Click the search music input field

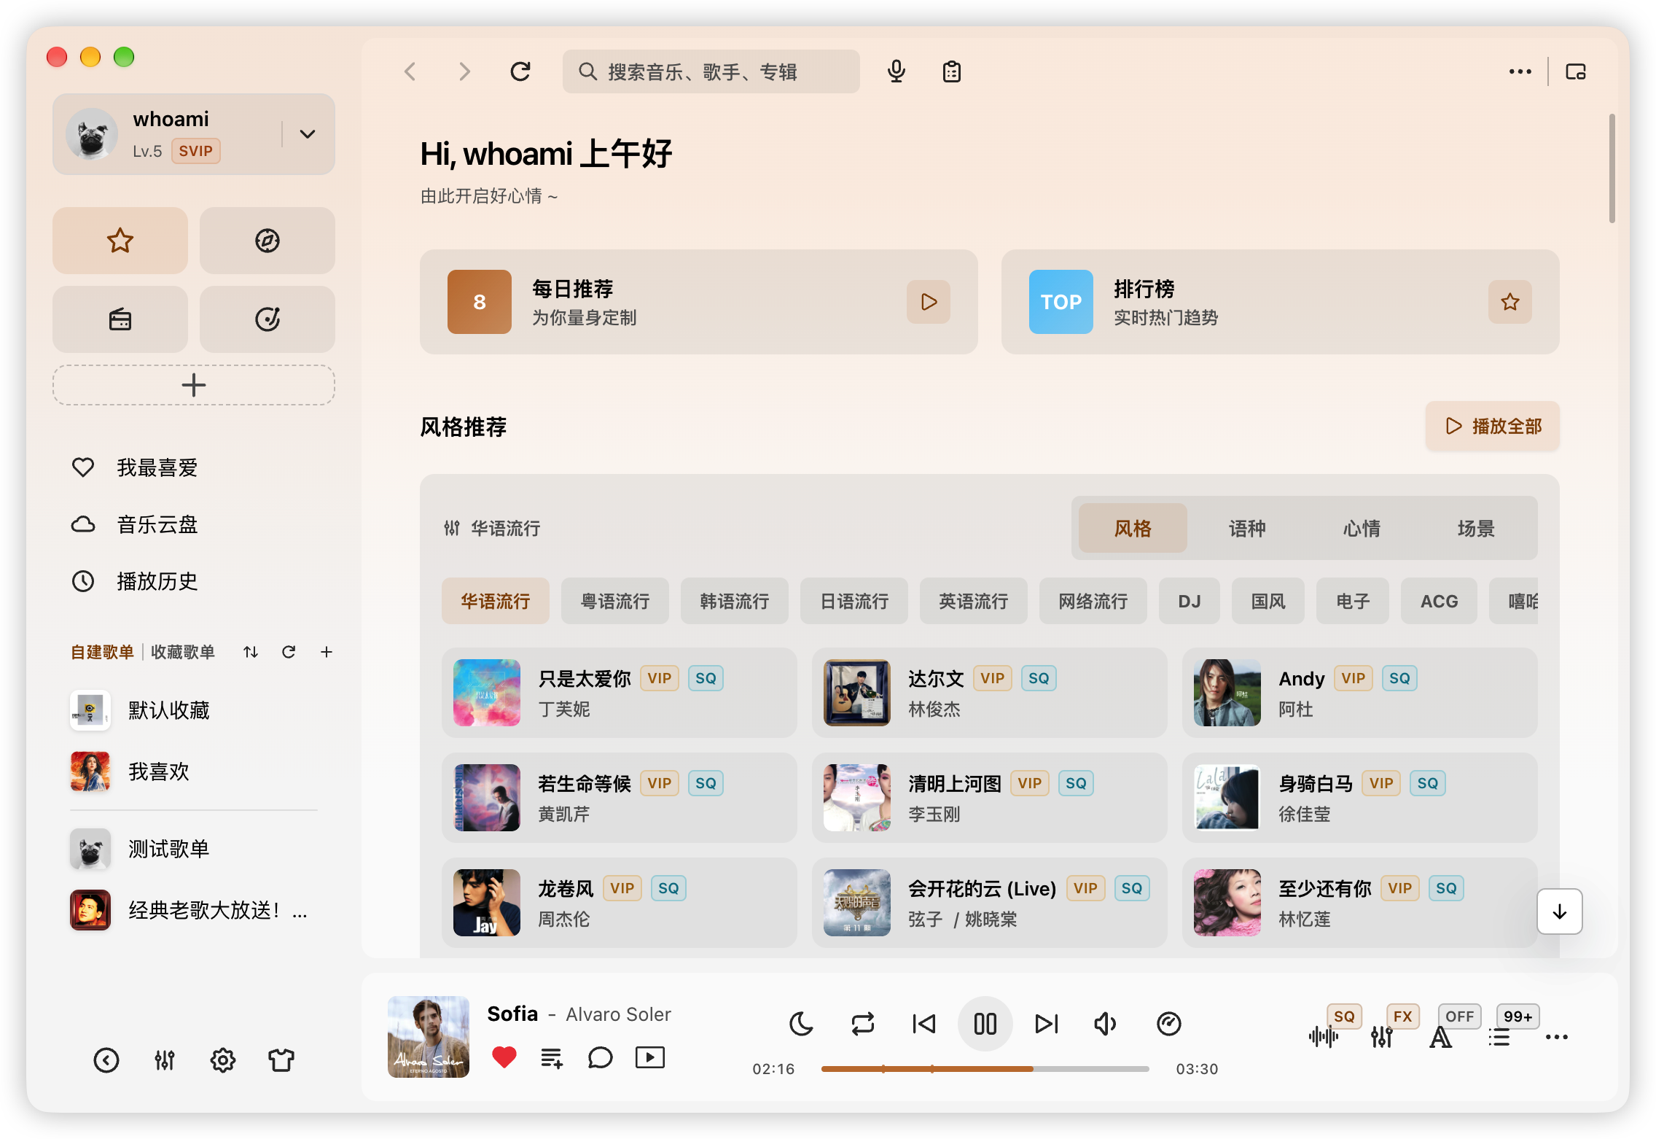711,71
